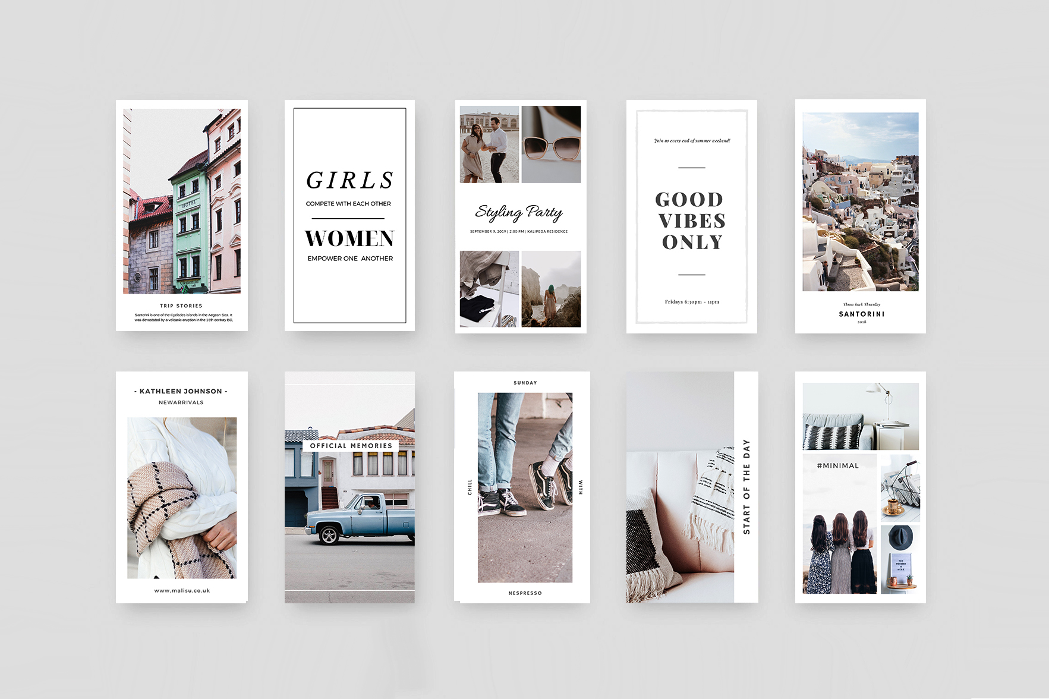Image resolution: width=1049 pixels, height=699 pixels.
Task: Select the dancing couple photo
Action: click(x=489, y=144)
